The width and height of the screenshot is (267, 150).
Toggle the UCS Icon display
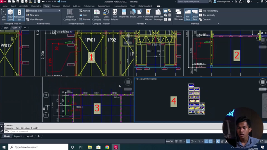coord(3,15)
